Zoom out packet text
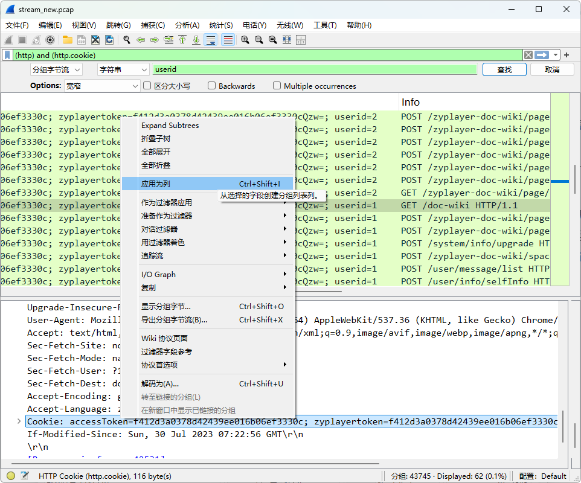581x483 pixels. pyautogui.click(x=259, y=40)
